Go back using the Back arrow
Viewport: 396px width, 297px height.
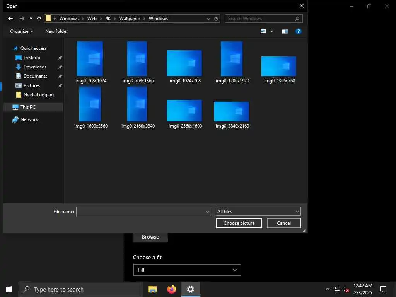pyautogui.click(x=10, y=19)
